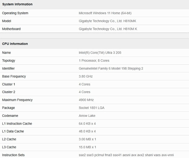Click the Base Frequency label

[x=14, y=76]
